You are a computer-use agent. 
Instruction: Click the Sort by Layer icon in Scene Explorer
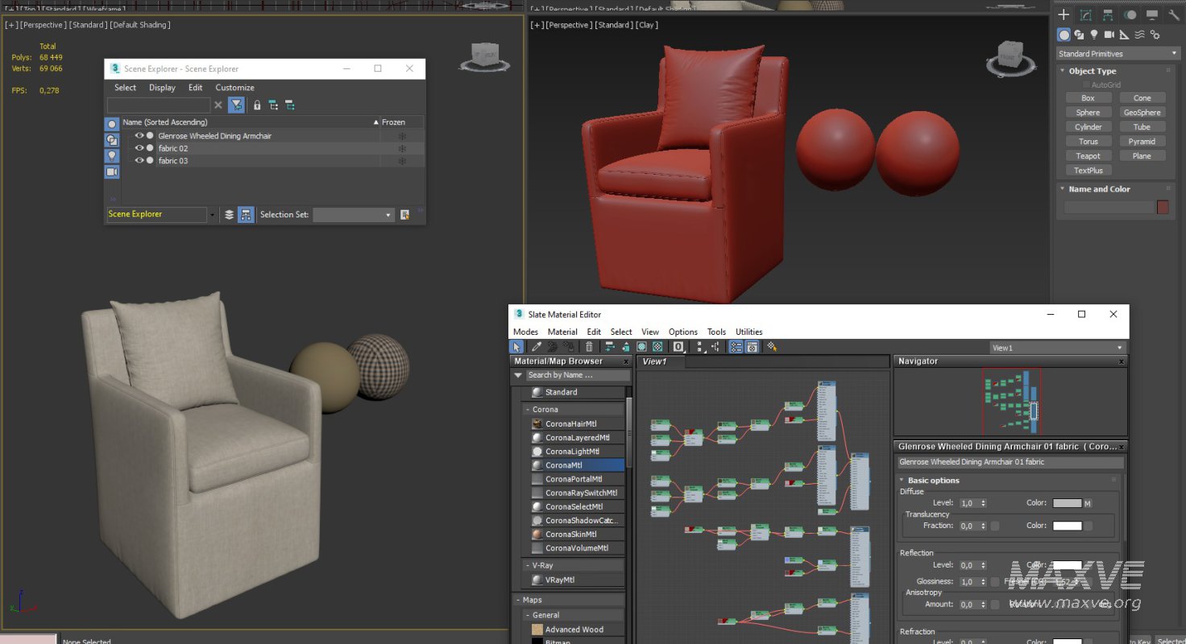pyautogui.click(x=229, y=215)
